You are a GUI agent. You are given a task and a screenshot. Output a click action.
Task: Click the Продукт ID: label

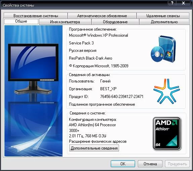coord(79,97)
